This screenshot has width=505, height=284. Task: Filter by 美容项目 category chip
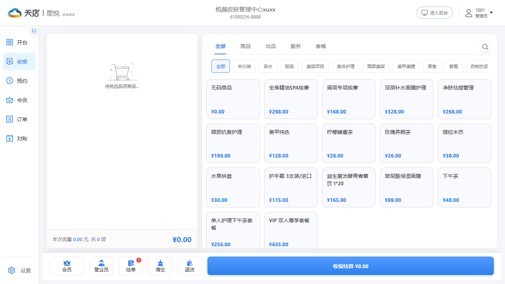315,66
